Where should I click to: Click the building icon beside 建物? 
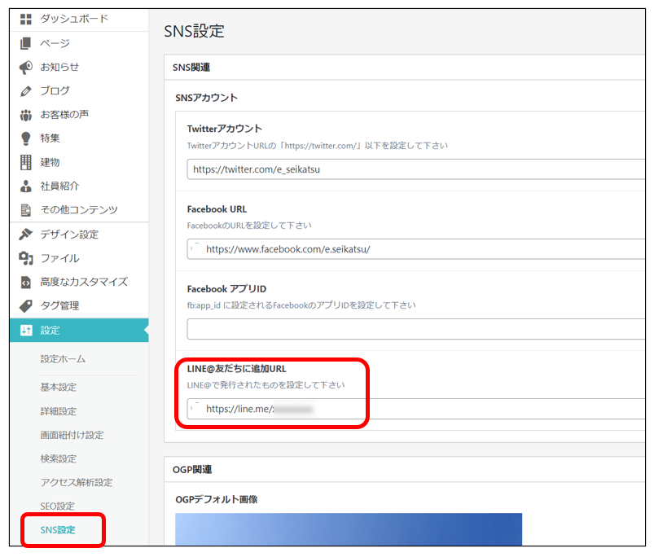pos(25,162)
